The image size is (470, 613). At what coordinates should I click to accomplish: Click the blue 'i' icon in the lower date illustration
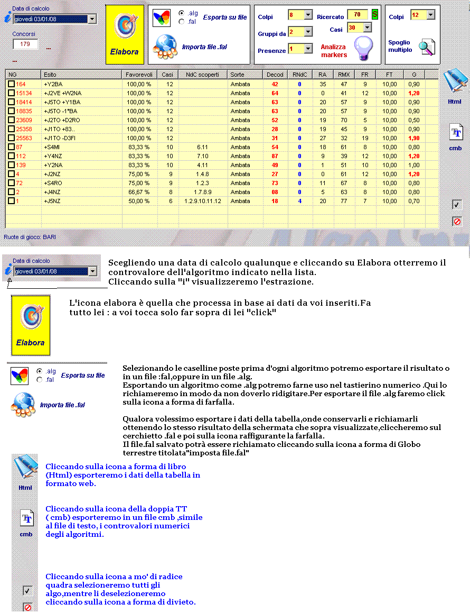click(x=8, y=269)
